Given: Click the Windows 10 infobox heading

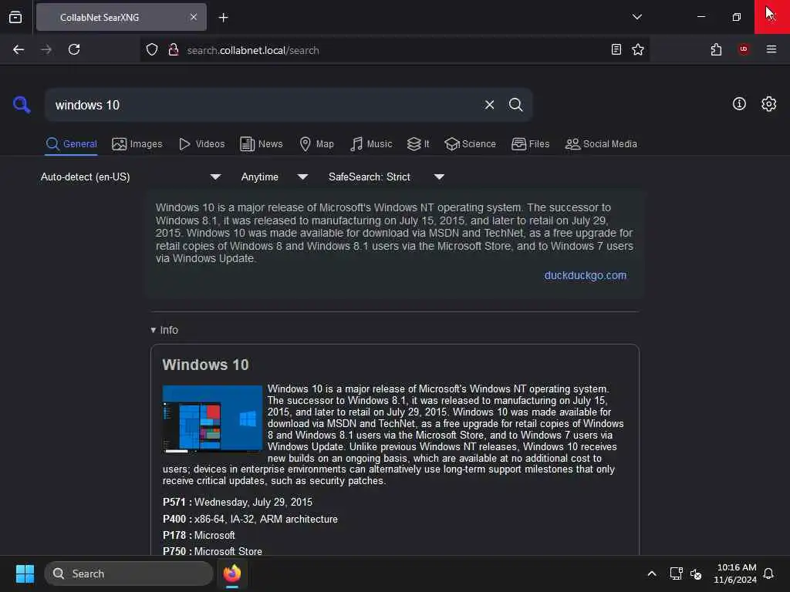Looking at the screenshot, I should [x=205, y=365].
